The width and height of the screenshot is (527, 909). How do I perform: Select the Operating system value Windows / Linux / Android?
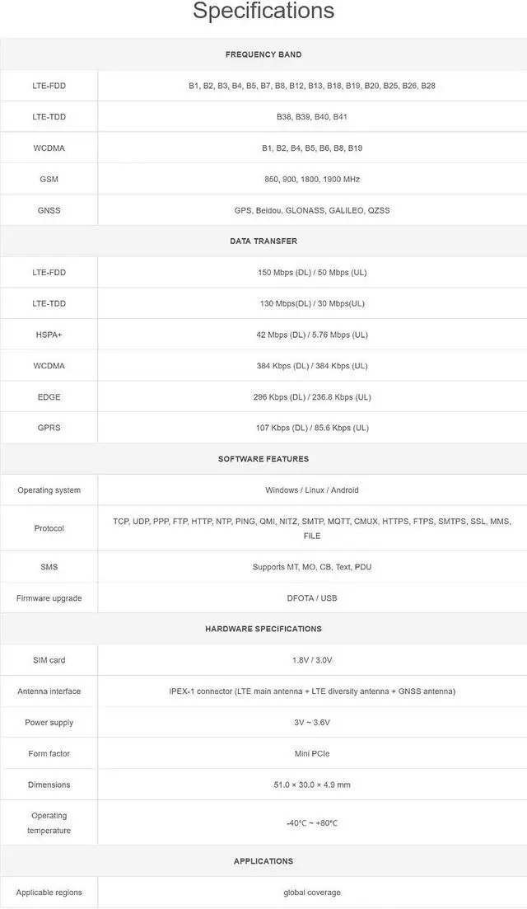pyautogui.click(x=312, y=490)
